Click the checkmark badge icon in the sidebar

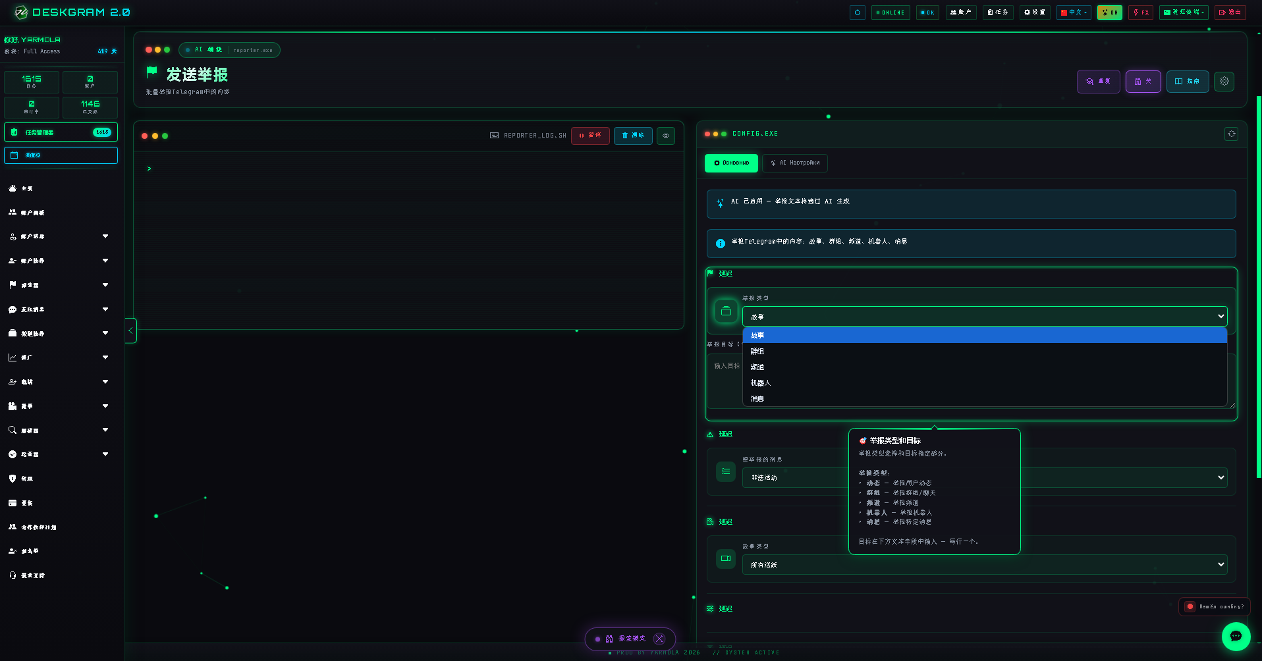coord(13,454)
